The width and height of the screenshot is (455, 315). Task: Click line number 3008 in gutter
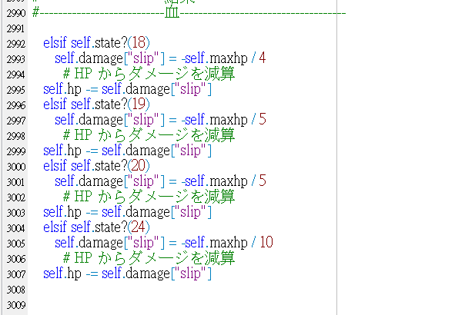pos(16,290)
